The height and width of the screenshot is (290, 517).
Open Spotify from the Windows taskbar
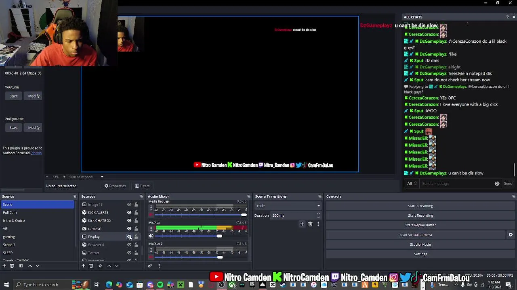click(x=160, y=285)
